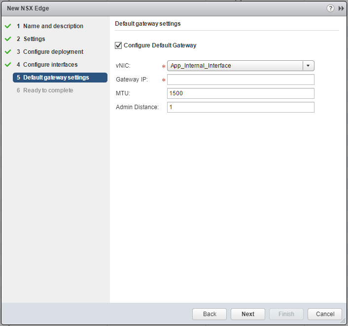
Task: Open the vNIC dropdown arrow
Action: (x=308, y=66)
